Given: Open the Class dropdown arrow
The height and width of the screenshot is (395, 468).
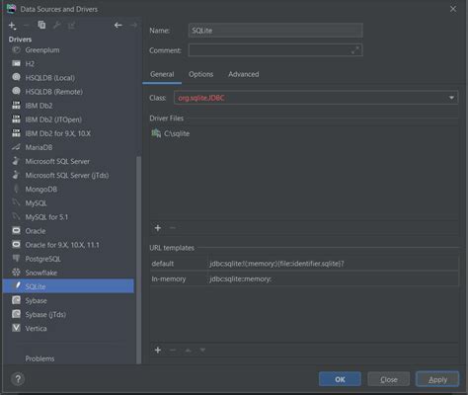Looking at the screenshot, I should click(x=451, y=98).
